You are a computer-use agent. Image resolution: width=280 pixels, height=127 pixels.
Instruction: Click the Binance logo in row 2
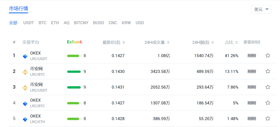pos(25,72)
